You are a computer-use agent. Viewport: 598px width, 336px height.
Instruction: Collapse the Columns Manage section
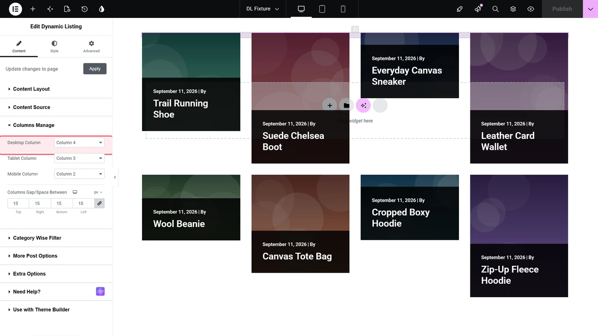tap(56, 125)
